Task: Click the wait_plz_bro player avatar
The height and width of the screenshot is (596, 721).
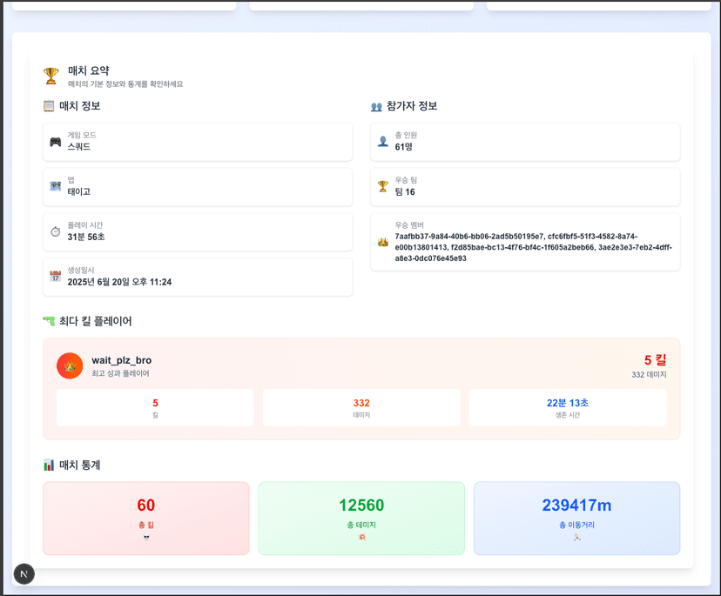Action: click(70, 365)
